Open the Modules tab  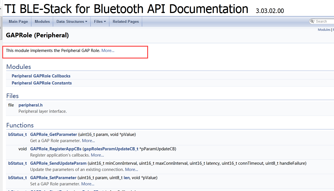[x=42, y=21]
